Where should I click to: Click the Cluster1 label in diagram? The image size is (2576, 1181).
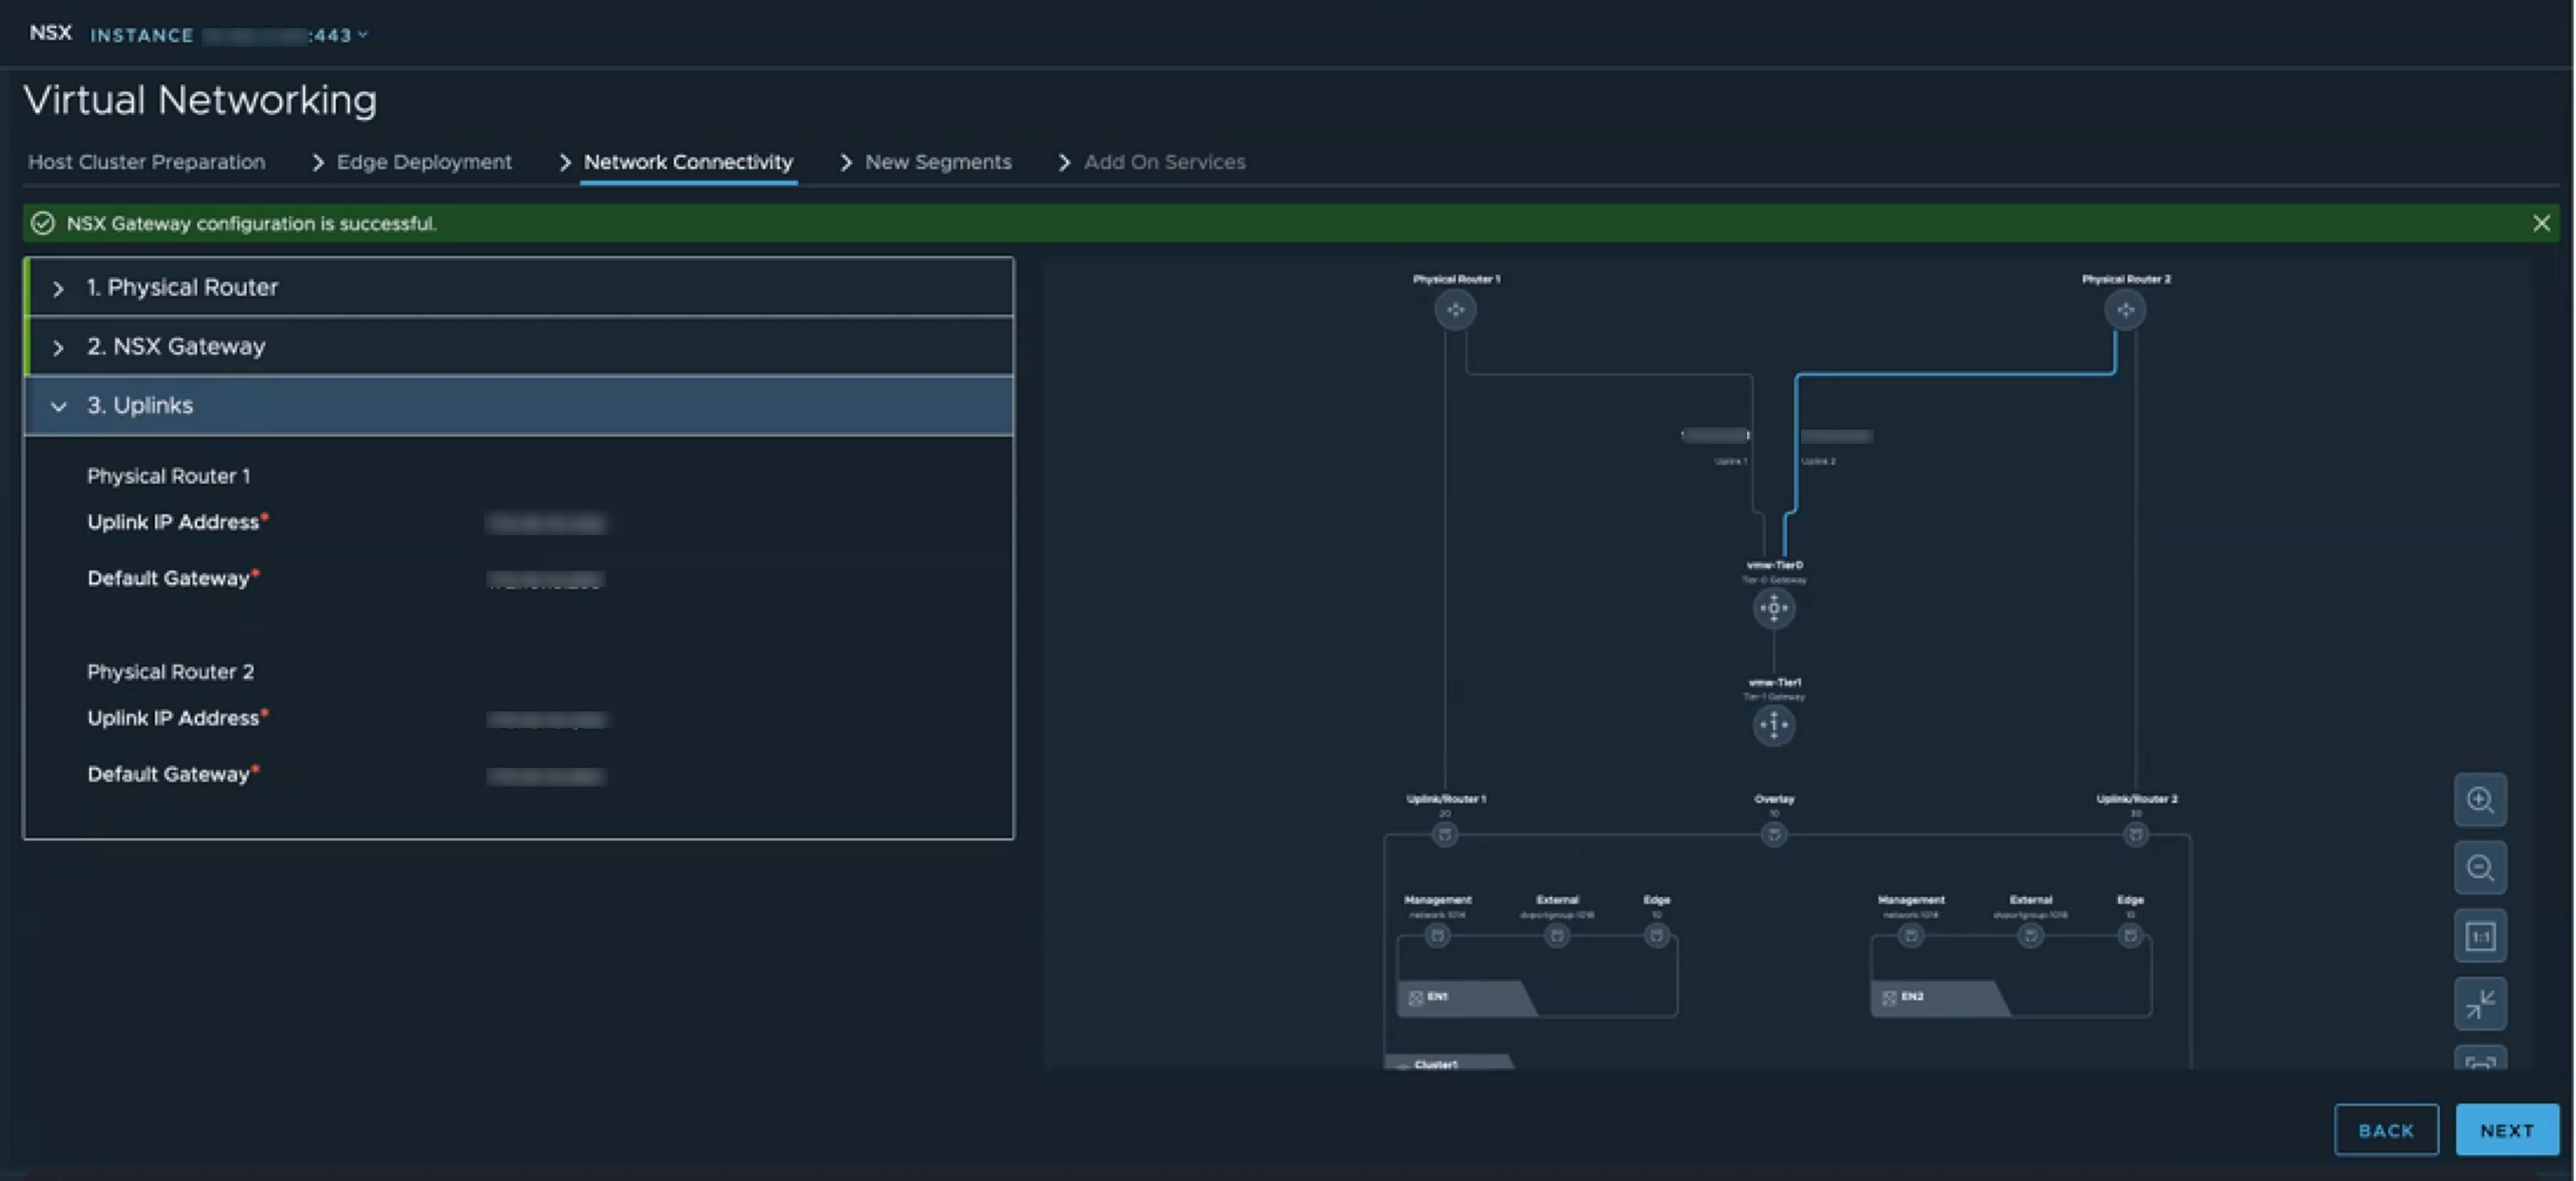(x=1436, y=1064)
